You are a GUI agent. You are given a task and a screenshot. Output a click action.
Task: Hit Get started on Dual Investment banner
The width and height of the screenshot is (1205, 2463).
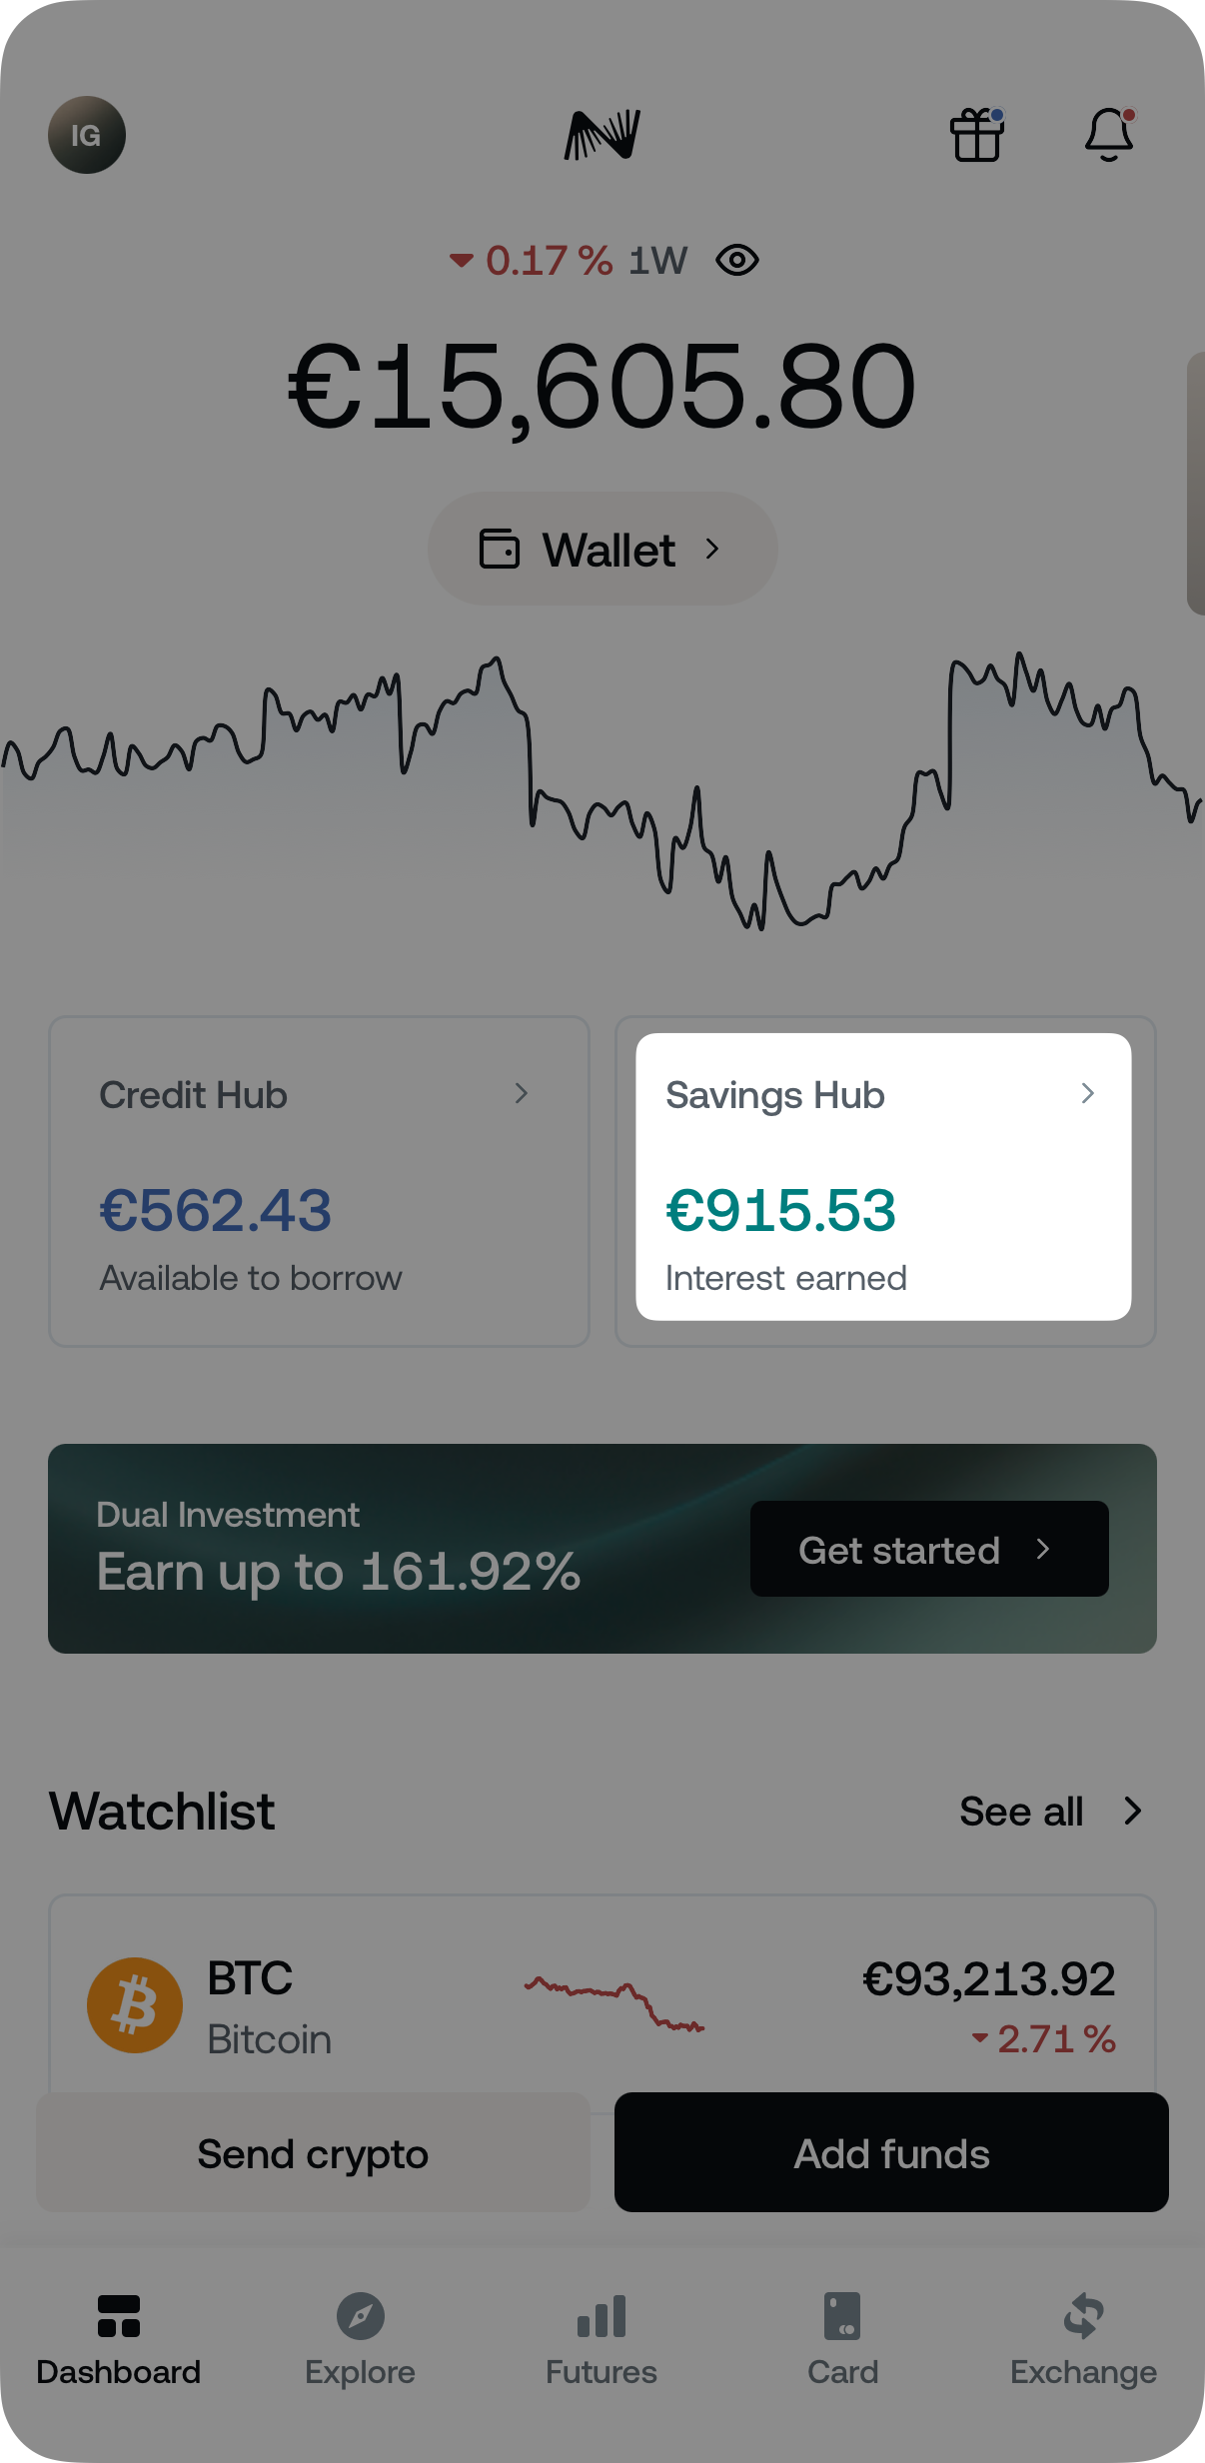[928, 1550]
